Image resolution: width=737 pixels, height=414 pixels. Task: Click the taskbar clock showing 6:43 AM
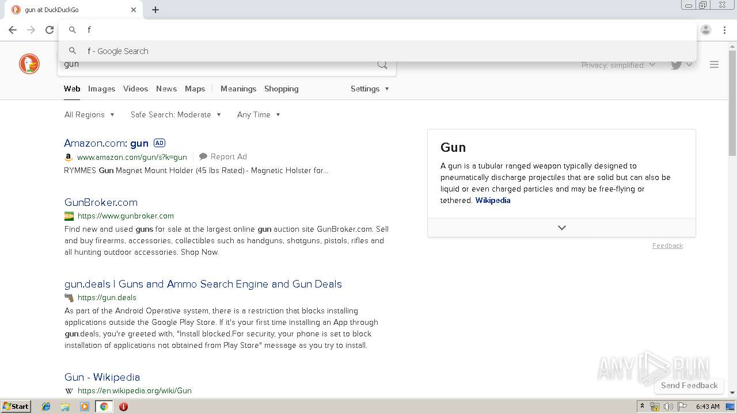(x=708, y=407)
